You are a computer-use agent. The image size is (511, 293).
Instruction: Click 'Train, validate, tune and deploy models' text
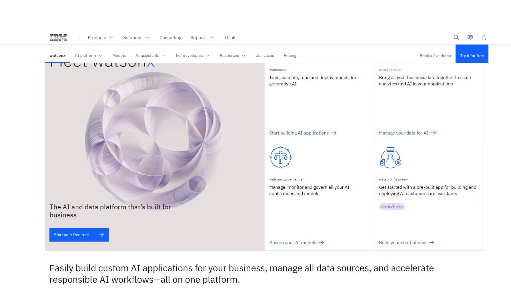click(x=313, y=81)
